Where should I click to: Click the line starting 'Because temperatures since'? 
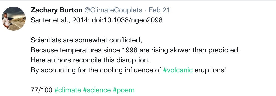pos(135,50)
